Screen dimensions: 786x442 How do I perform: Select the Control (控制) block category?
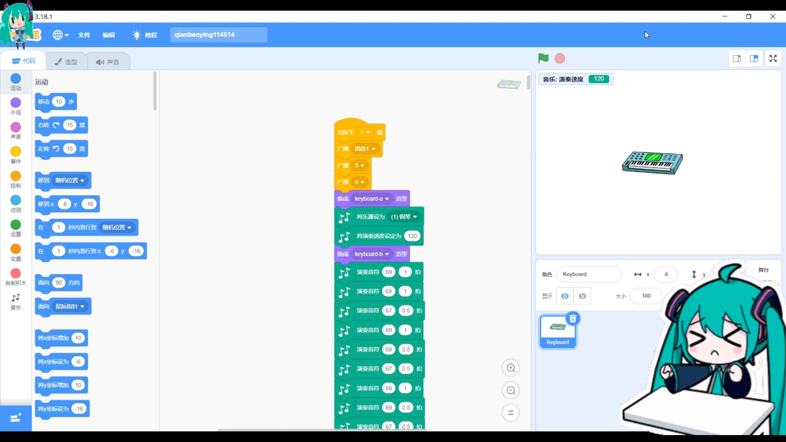16,180
